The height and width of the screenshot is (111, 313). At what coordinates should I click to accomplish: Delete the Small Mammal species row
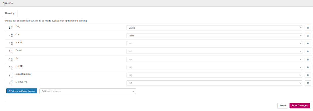coord(308,75)
